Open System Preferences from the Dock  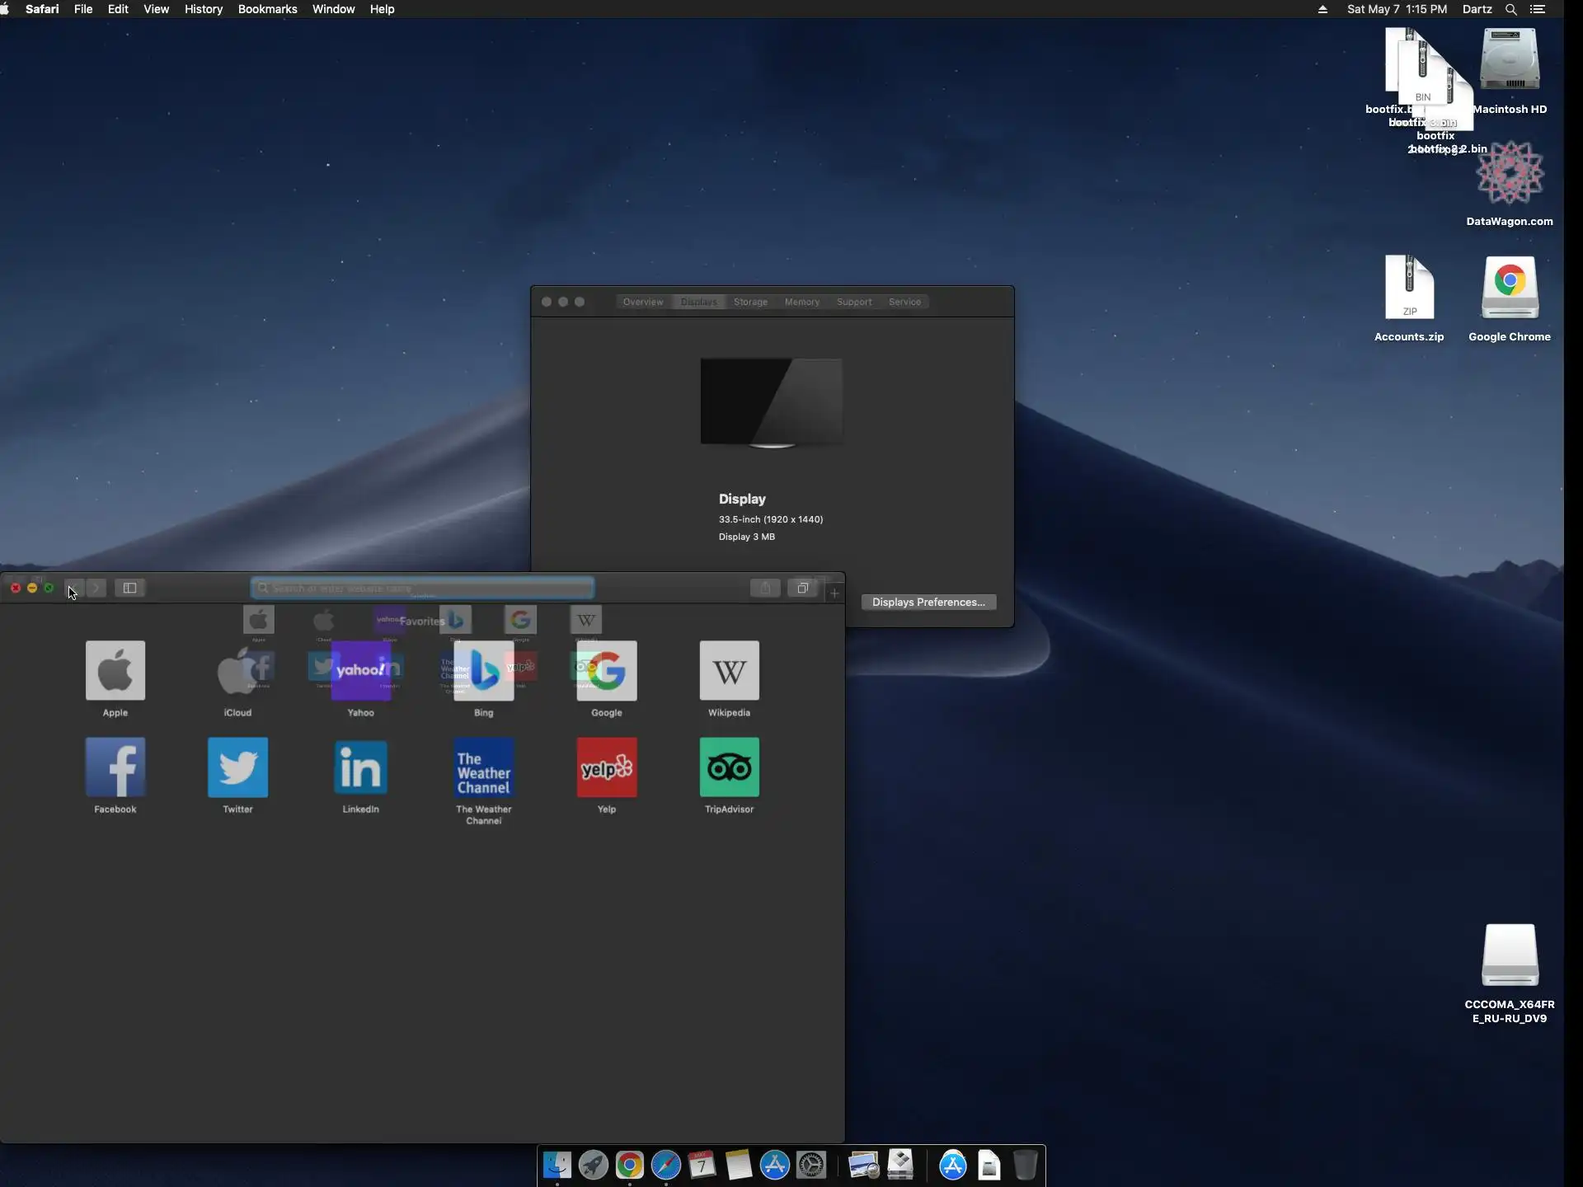811,1165
